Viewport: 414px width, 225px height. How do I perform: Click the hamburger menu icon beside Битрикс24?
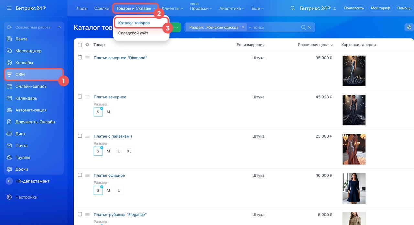tap(9, 8)
